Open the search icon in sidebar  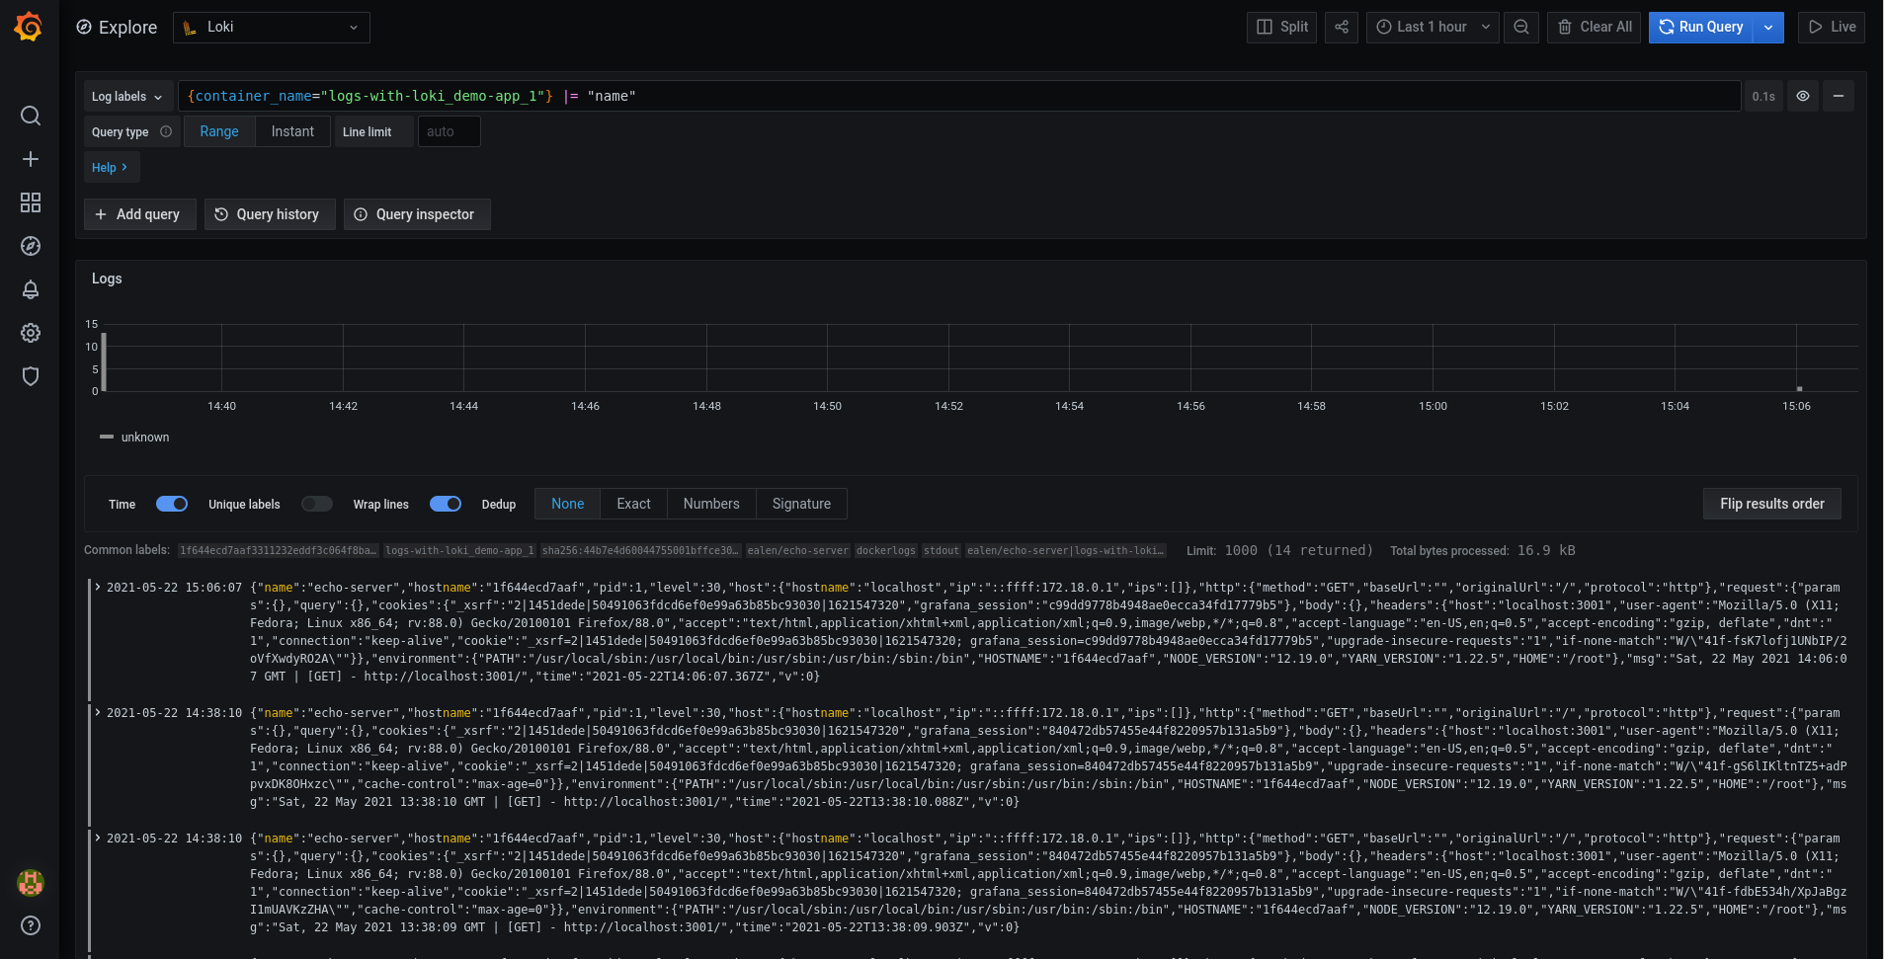point(31,116)
